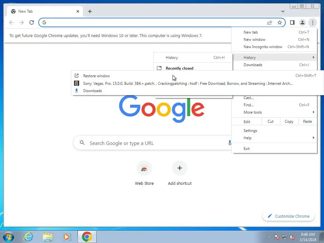Image resolution: width=324 pixels, height=243 pixels.
Task: Launch Internet Explorer from taskbar
Action: 28,237
